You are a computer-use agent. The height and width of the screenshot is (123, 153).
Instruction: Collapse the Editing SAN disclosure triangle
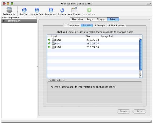click(x=4, y=21)
